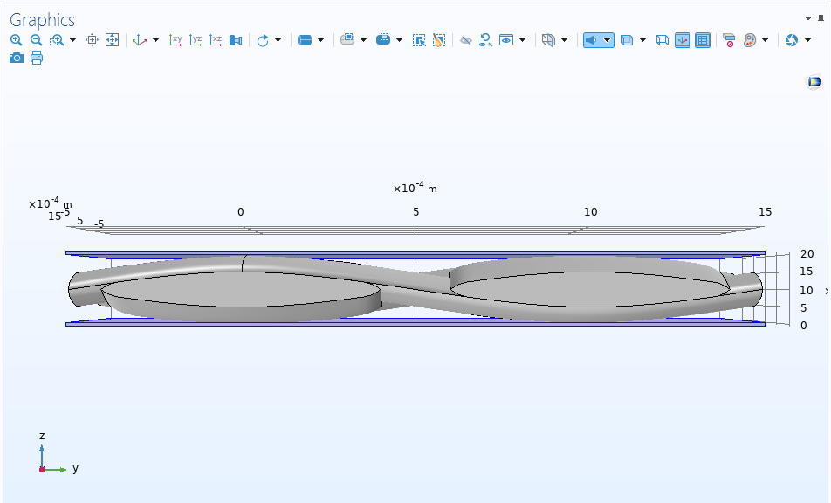Click the Hide Selected Objects icon

point(466,40)
